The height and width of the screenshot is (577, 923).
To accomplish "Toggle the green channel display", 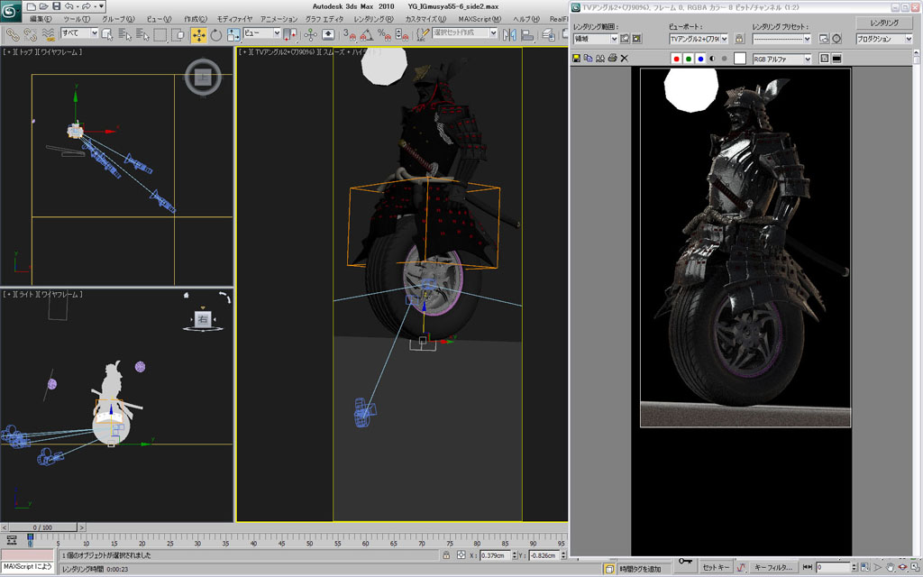I will 688,59.
